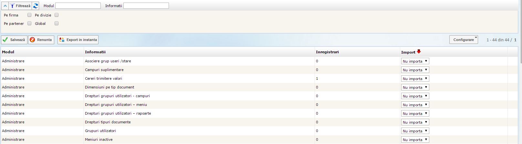Tick the Pe divizie checkbox
Screen dimensions: 522x144
57,15
